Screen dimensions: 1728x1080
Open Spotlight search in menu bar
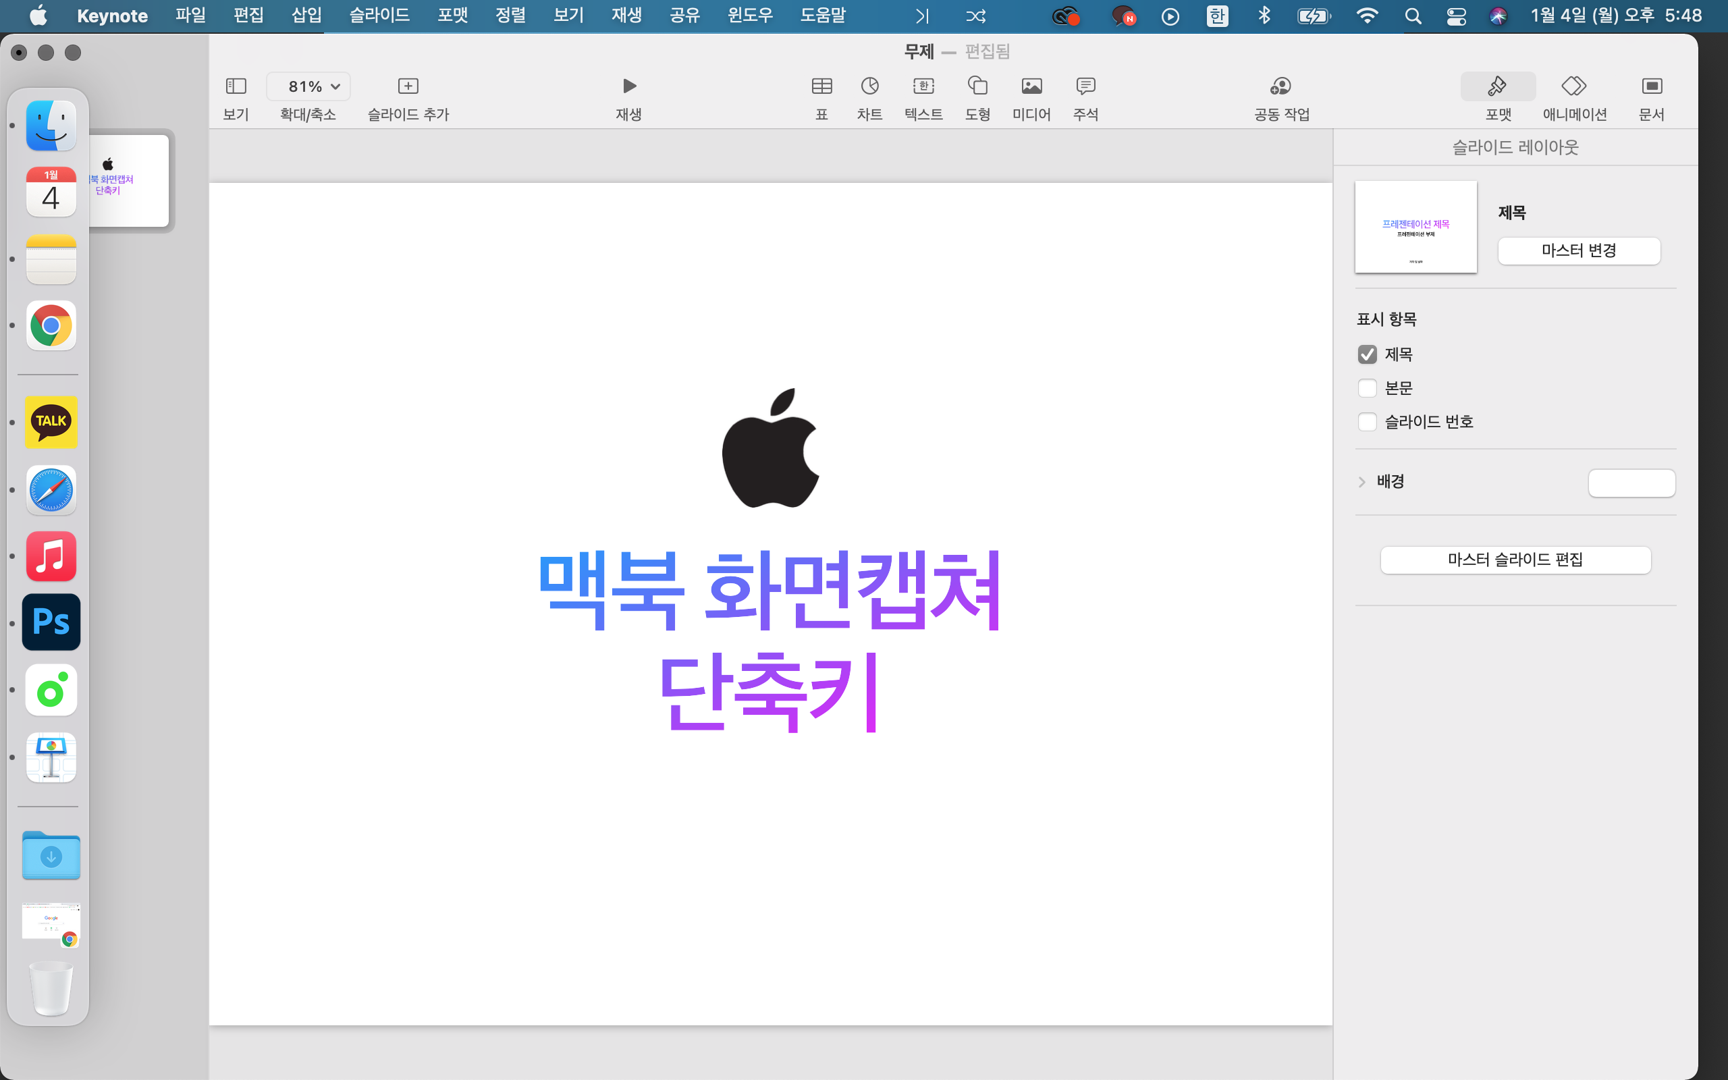tap(1412, 16)
